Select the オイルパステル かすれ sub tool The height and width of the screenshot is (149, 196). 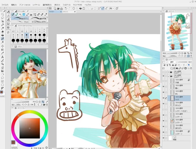pyautogui.click(x=38, y=22)
